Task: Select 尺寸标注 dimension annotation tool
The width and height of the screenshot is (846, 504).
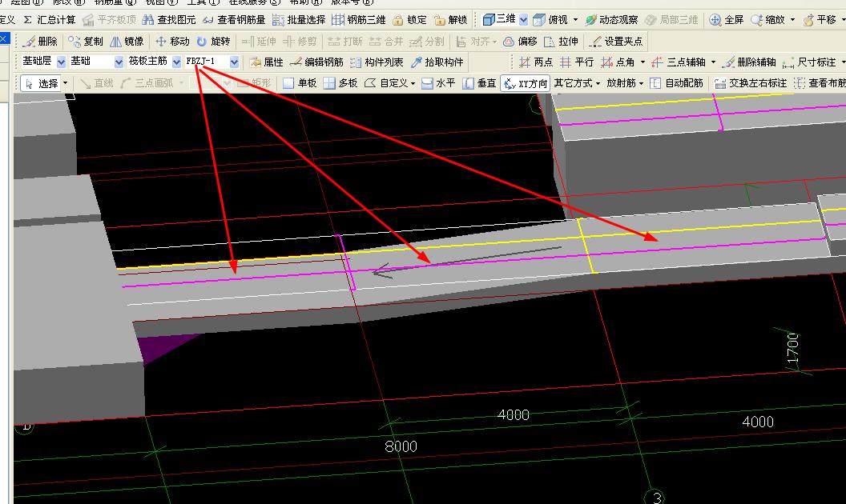Action: click(x=809, y=62)
